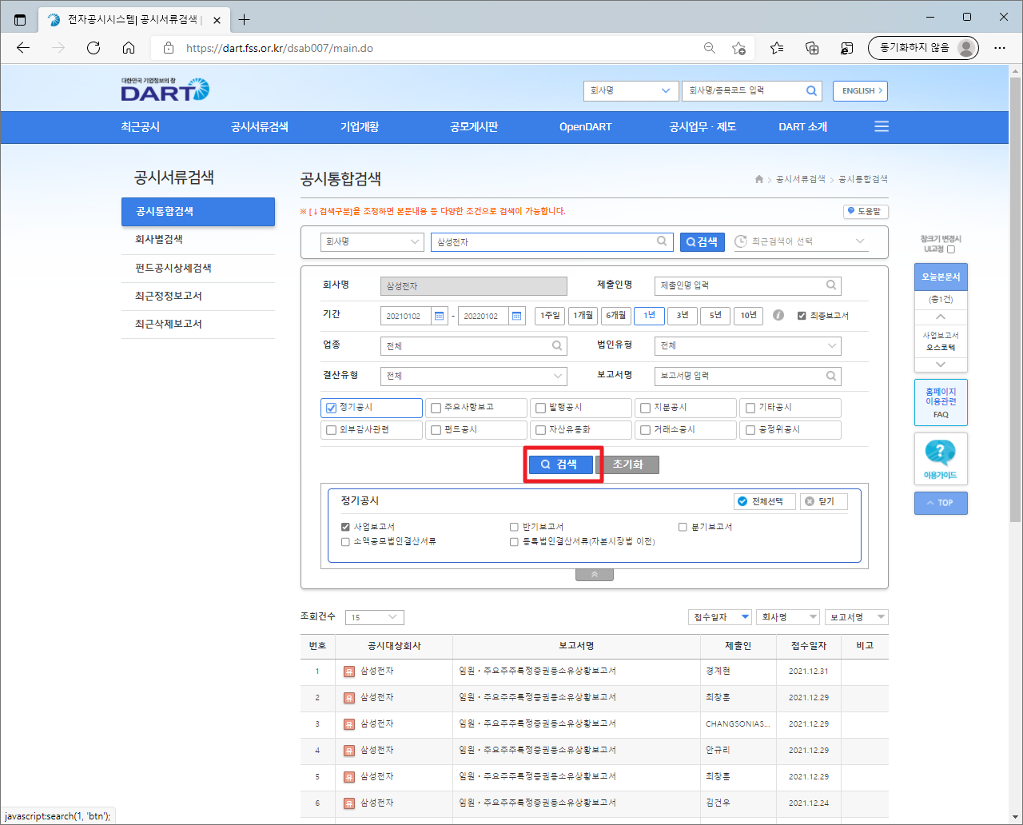Open the 공시서류검색 navigation menu

coord(260,127)
